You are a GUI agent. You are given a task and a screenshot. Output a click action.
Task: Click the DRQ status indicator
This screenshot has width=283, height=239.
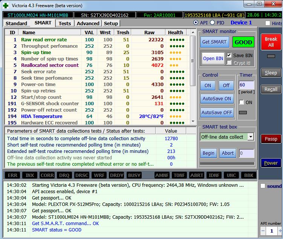click(x=64, y=175)
